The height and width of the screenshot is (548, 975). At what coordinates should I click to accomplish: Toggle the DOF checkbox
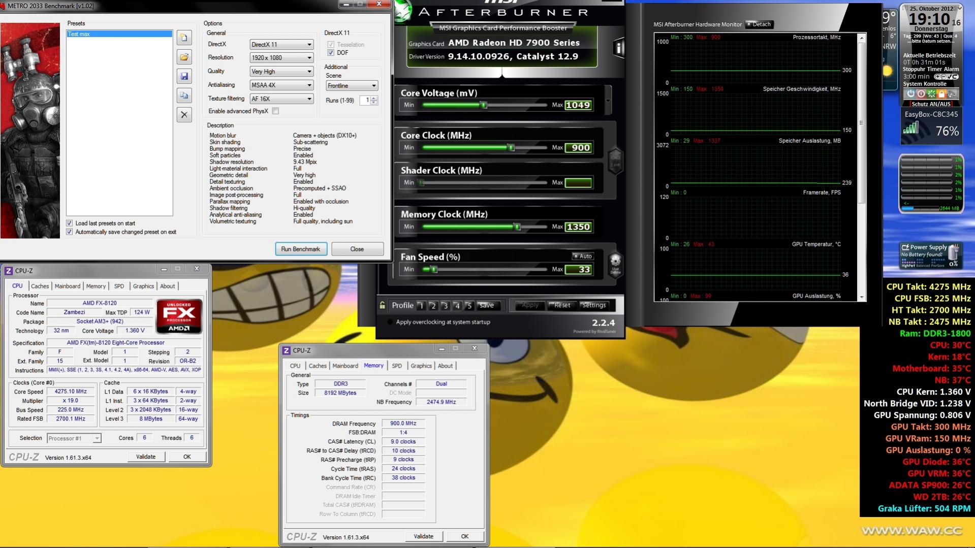(x=331, y=53)
